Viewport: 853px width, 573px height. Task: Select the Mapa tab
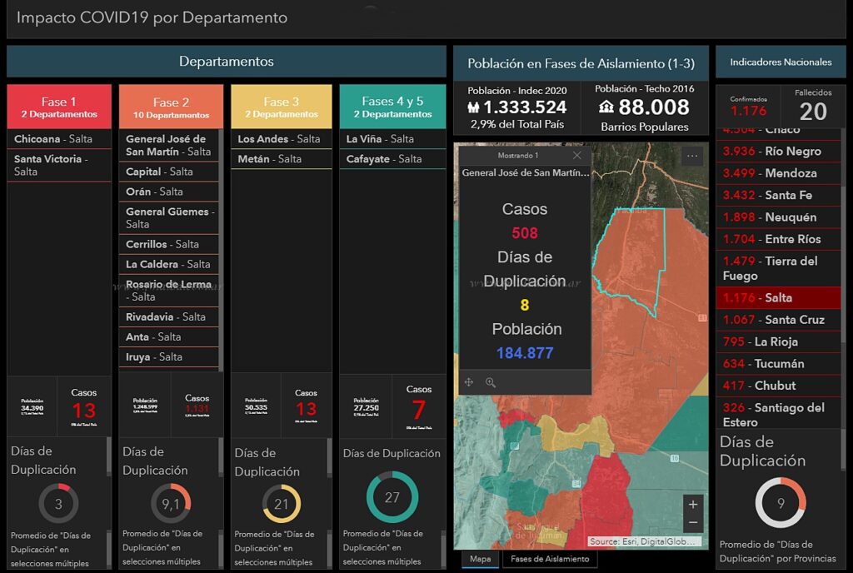point(481,559)
